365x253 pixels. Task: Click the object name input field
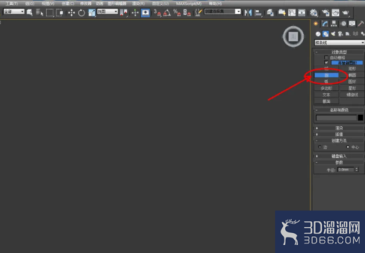click(x=336, y=118)
